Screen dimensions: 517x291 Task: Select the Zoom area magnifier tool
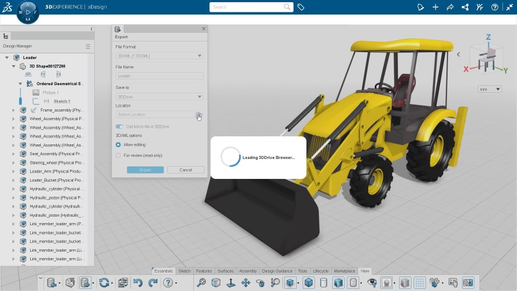(275, 282)
